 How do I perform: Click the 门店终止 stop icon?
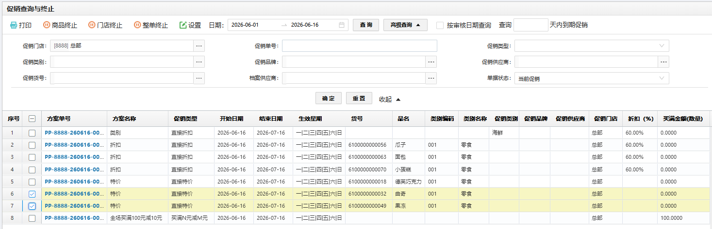(x=92, y=25)
